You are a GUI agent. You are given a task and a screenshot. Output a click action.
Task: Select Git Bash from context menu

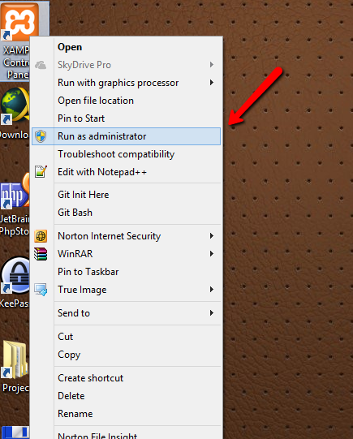(75, 213)
